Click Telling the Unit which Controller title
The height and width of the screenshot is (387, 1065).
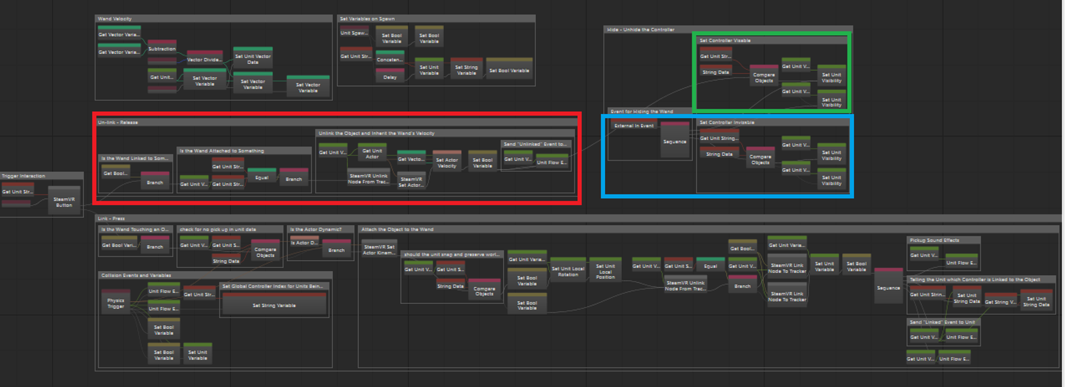(975, 279)
